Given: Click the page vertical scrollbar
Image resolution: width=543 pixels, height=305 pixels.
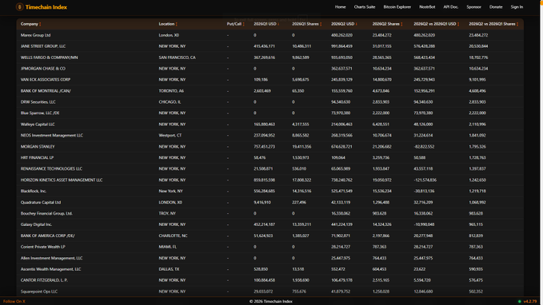Looking at the screenshot, I should (541, 152).
